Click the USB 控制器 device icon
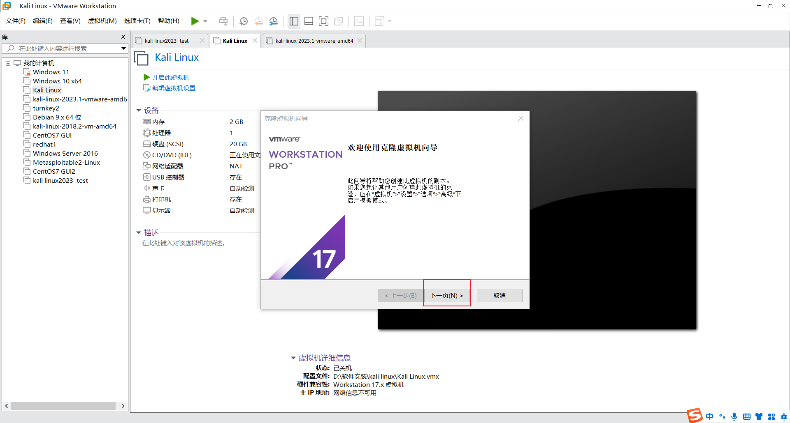The image size is (790, 423). [x=147, y=177]
